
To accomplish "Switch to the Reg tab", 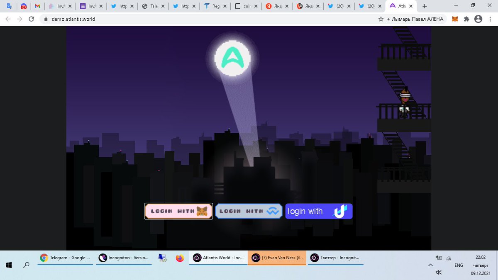I will click(x=216, y=6).
